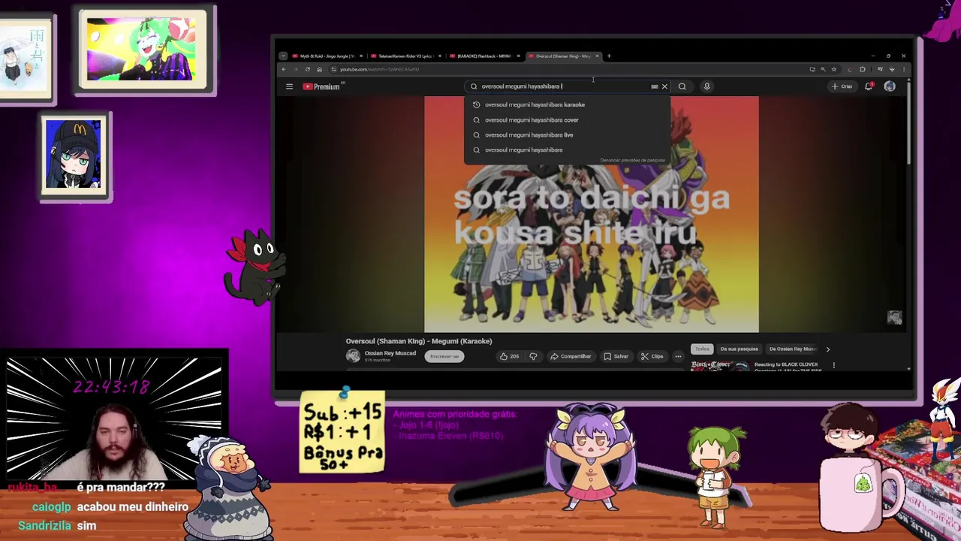
Task: Open a new browser tab with plus
Action: pos(609,56)
